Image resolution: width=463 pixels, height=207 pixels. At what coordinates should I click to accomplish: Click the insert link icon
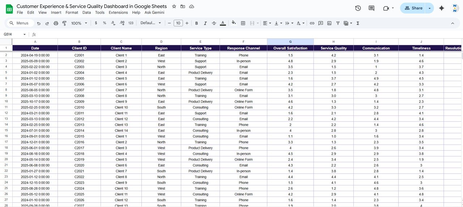tap(312, 23)
